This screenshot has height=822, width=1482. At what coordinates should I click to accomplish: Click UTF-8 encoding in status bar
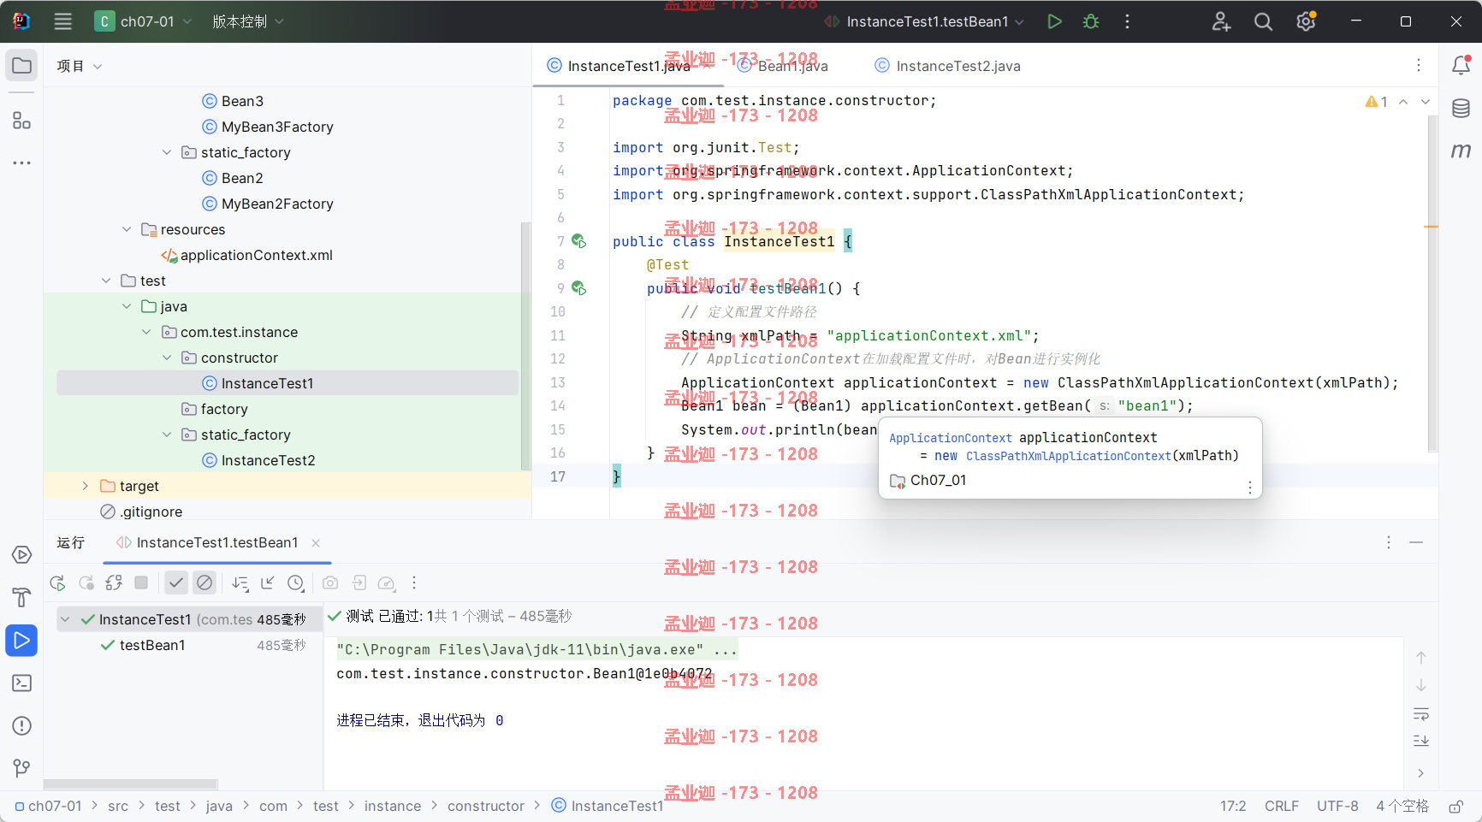[x=1337, y=806]
